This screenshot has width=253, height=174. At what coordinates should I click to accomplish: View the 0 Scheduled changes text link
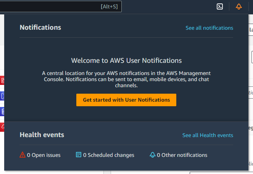point(108,155)
